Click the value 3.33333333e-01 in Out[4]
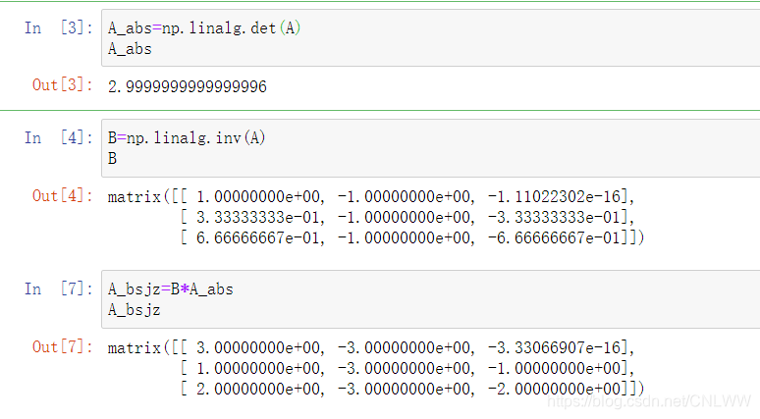The width and height of the screenshot is (760, 419). pos(258,217)
